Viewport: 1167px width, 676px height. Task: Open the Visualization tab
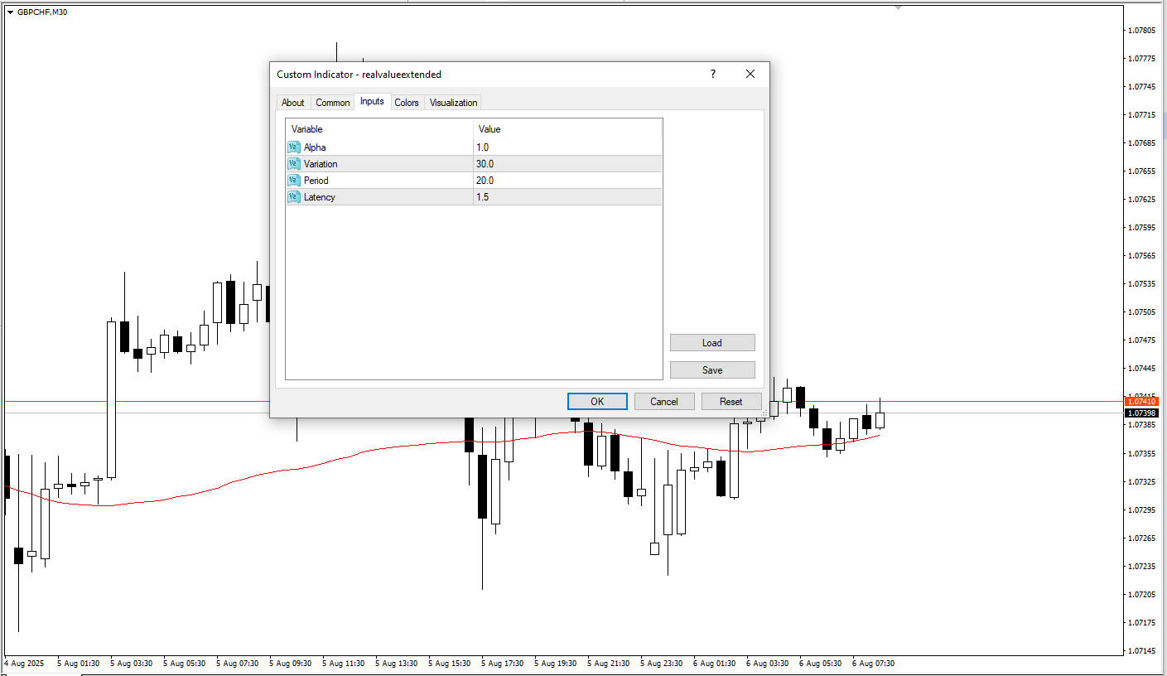point(453,103)
